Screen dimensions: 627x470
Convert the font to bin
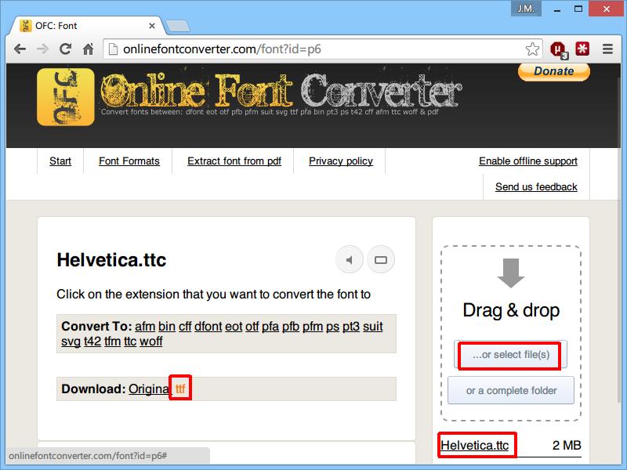pyautogui.click(x=167, y=327)
